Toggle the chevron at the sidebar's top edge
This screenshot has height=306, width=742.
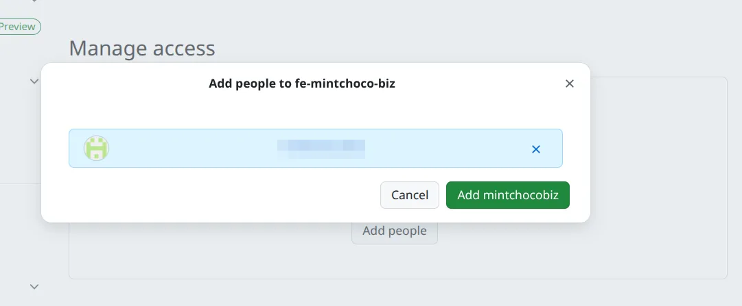tap(34, 2)
